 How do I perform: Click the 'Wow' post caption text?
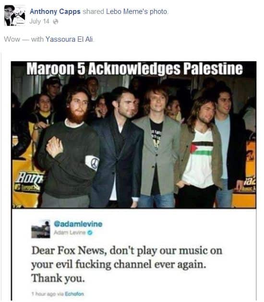[12, 39]
